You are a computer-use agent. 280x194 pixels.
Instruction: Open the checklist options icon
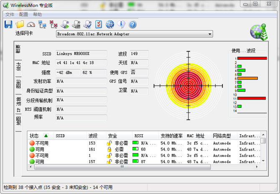(99, 24)
